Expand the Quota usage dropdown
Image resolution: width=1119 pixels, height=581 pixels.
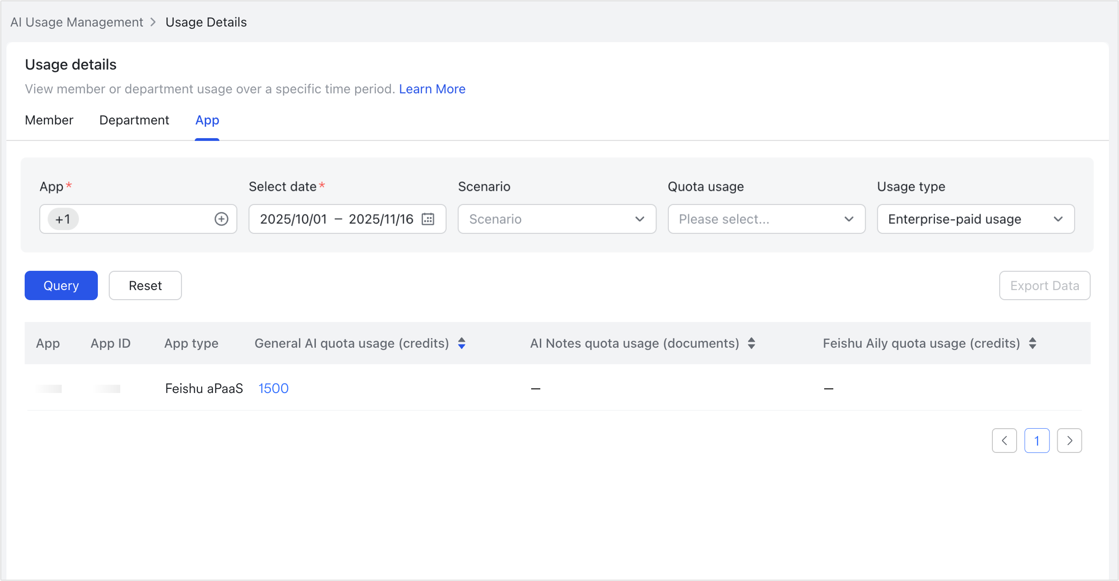(767, 219)
